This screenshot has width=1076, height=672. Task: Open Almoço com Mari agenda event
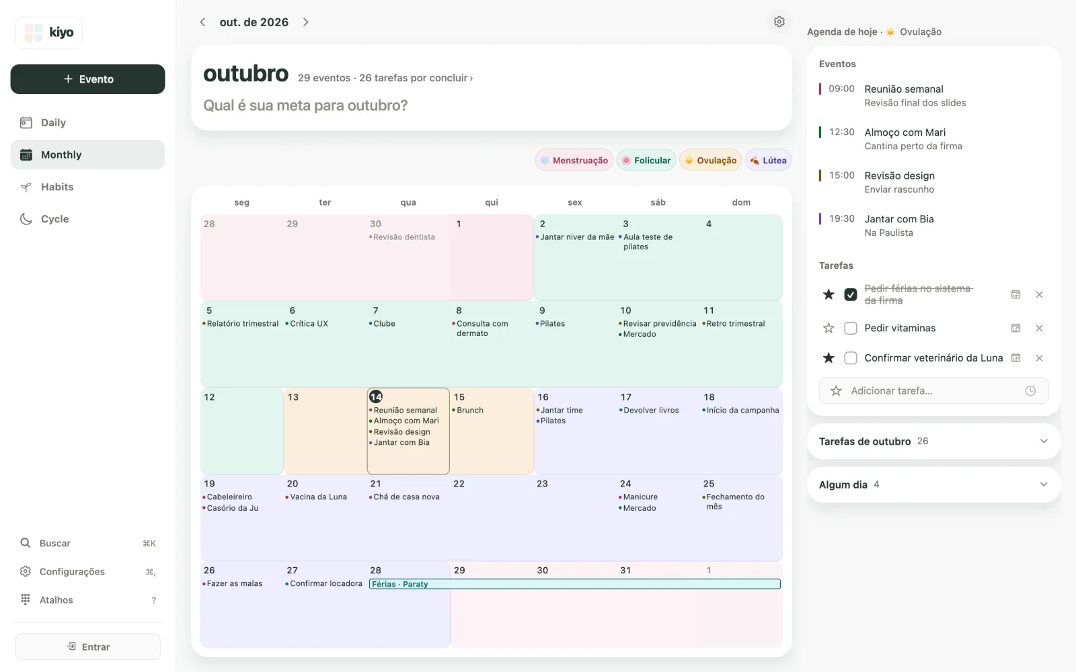[933, 139]
